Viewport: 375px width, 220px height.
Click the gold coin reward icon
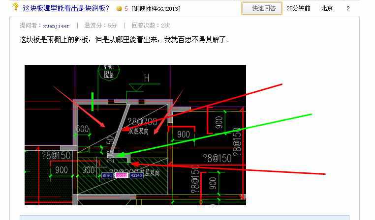pyautogui.click(x=119, y=9)
